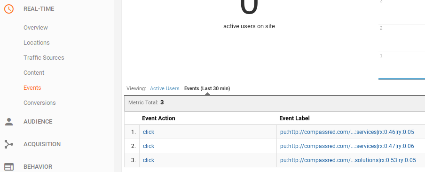Open the solutions event label rx:0.53
Screen dimensions: 425x172
[x=348, y=160]
